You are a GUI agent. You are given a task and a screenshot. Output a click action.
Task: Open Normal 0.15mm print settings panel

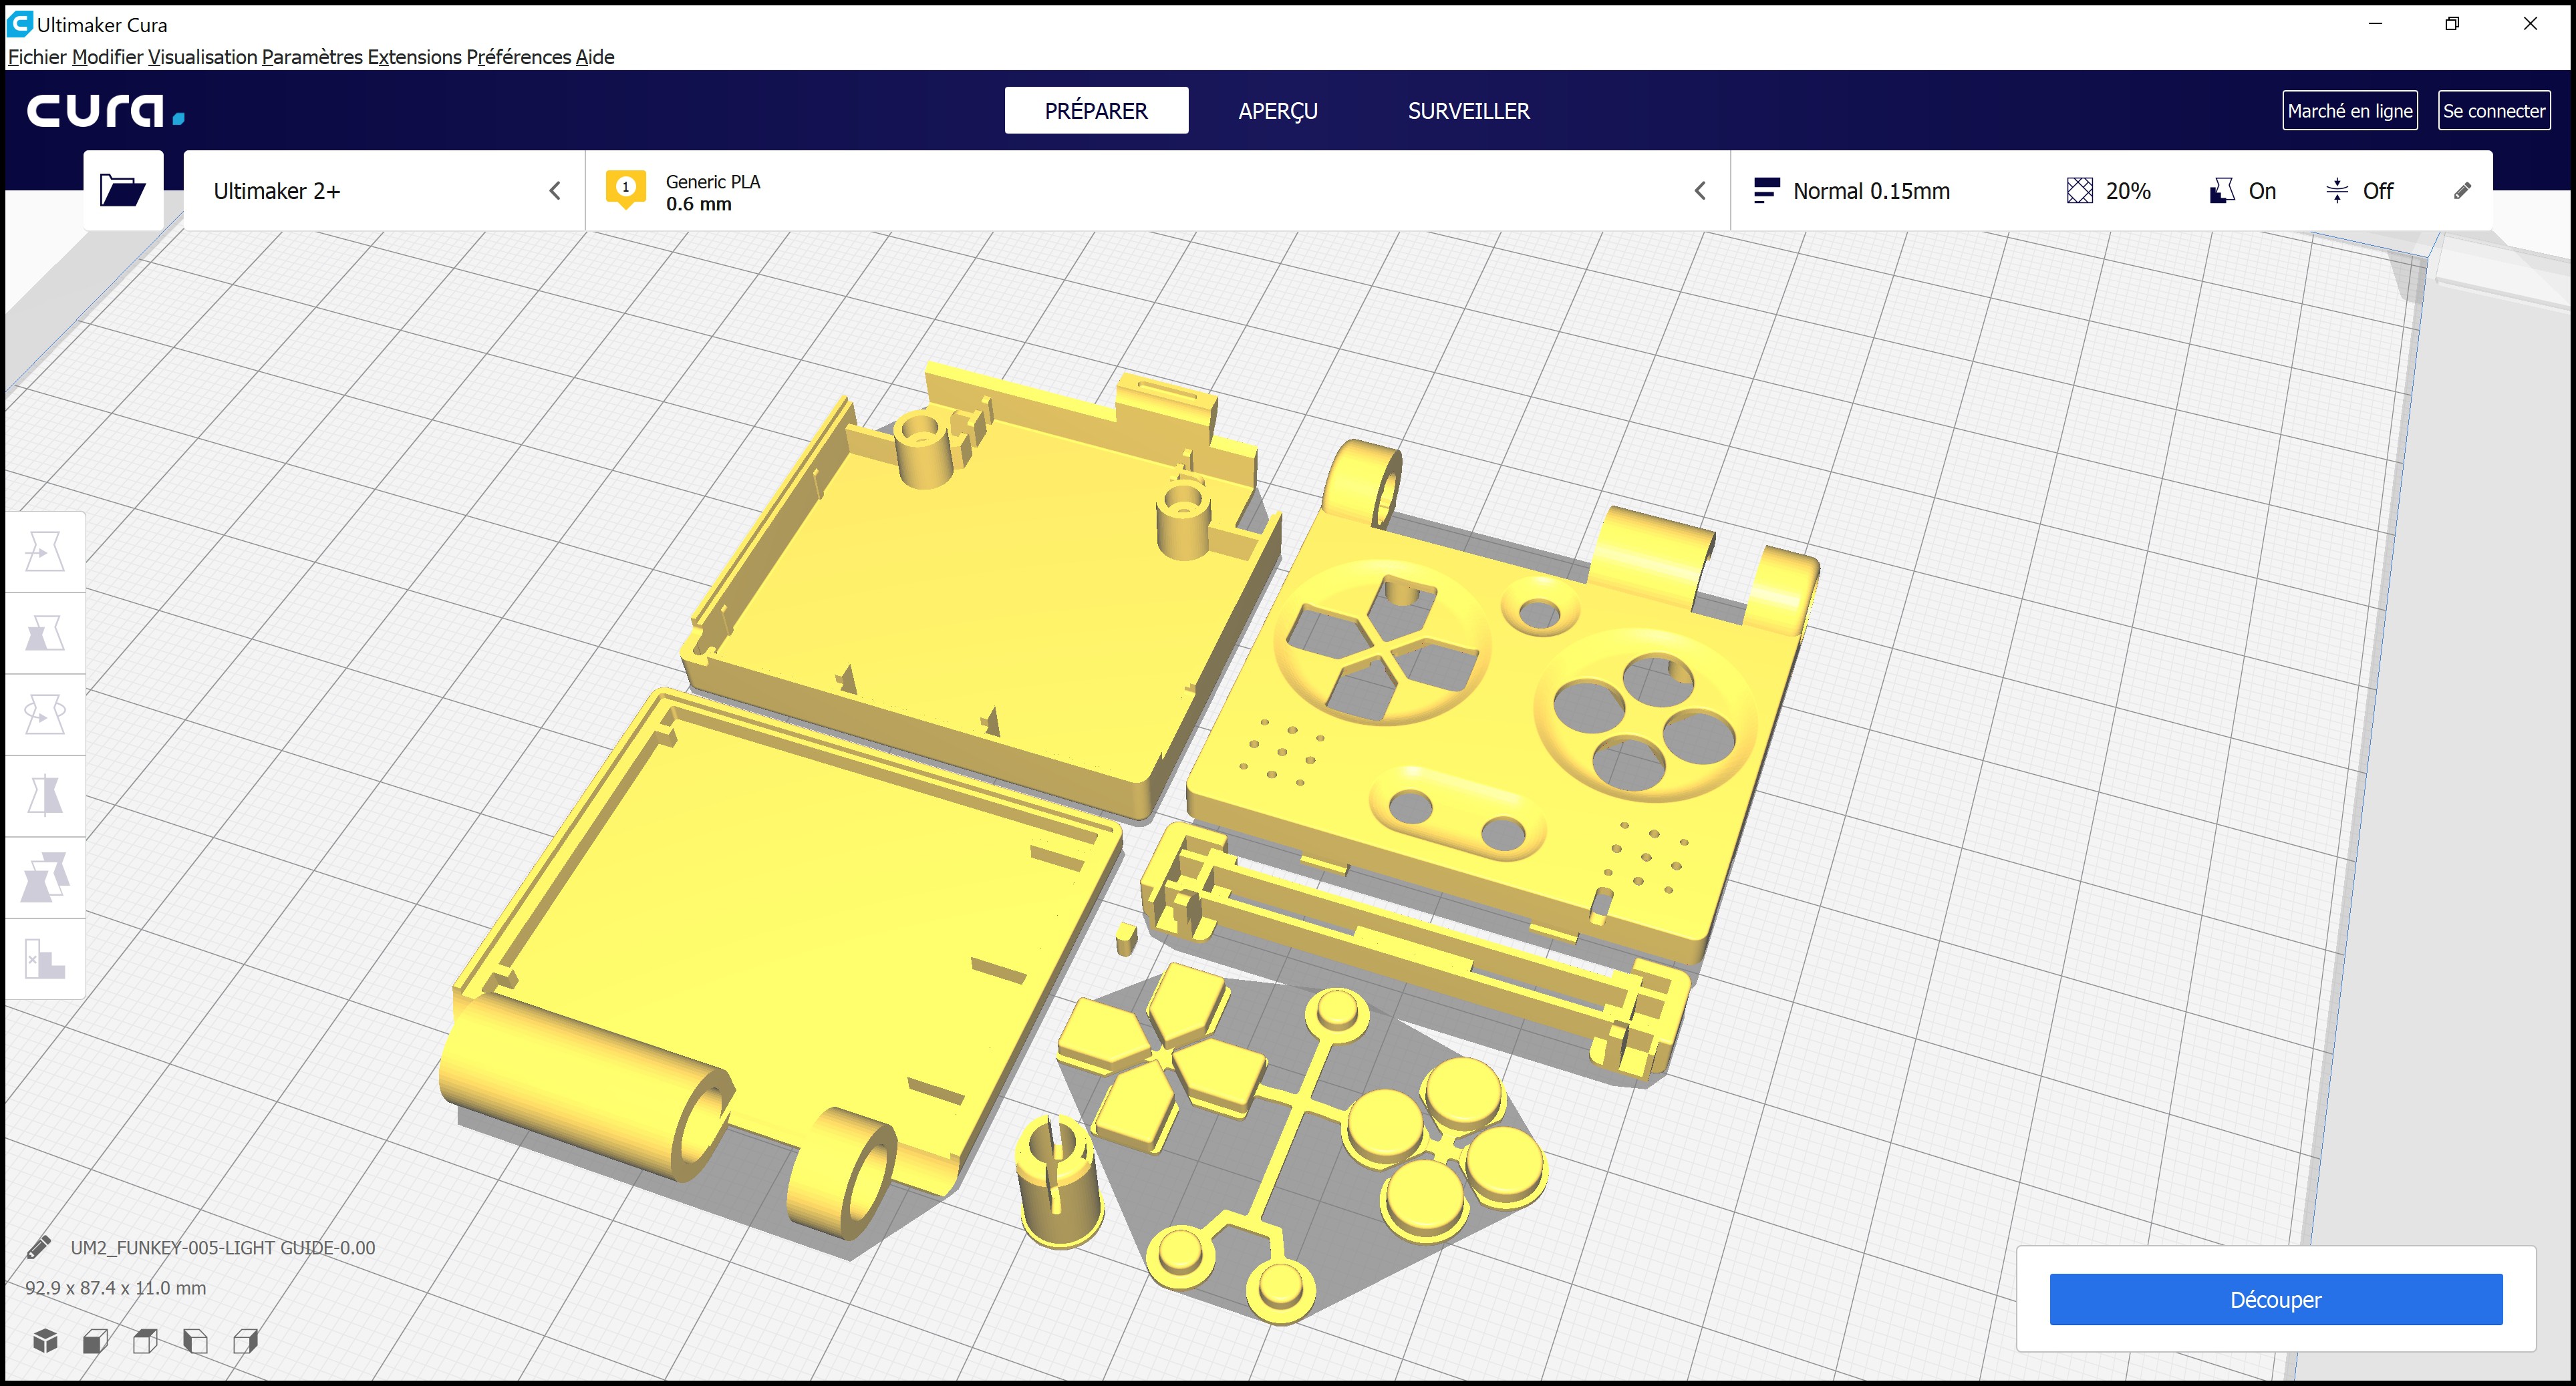click(2111, 191)
